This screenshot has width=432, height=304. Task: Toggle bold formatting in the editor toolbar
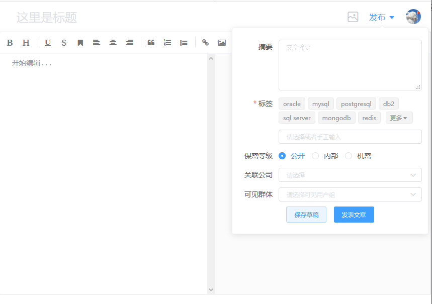coord(10,43)
